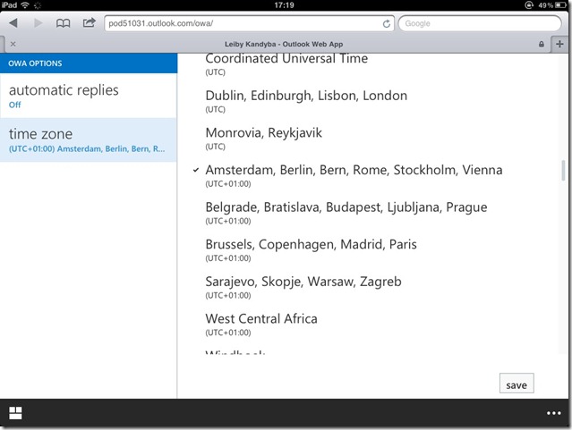Open new tab with plus button
Viewport: 572px width, 430px height.
559,45
